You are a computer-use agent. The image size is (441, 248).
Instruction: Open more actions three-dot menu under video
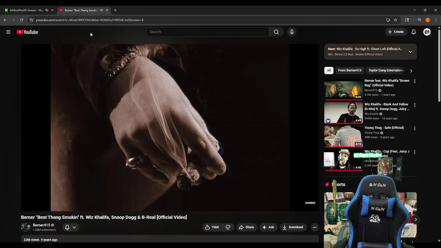point(314,227)
